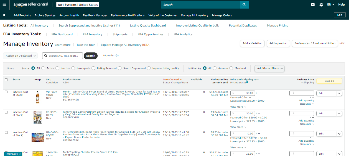The image size is (349, 156).
Task: Select Amazon under Fulfilled By
Action: (x=215, y=68)
